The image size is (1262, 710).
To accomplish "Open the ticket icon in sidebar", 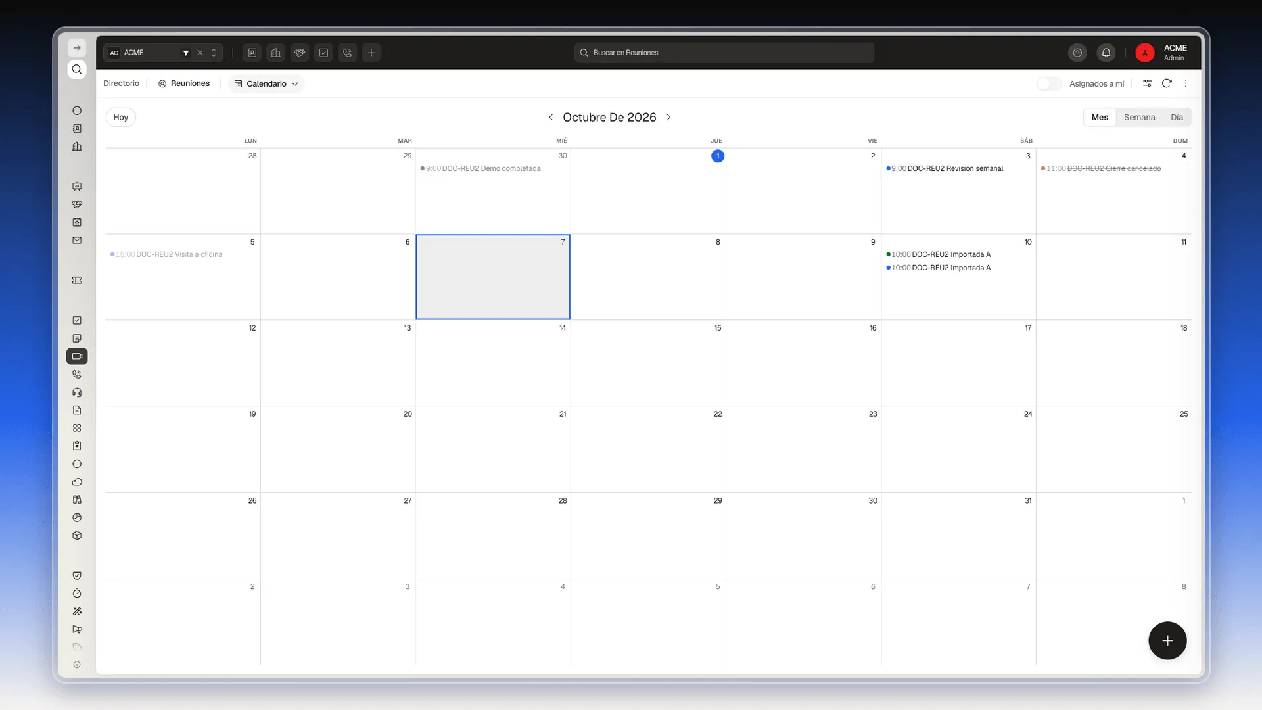I will [77, 281].
